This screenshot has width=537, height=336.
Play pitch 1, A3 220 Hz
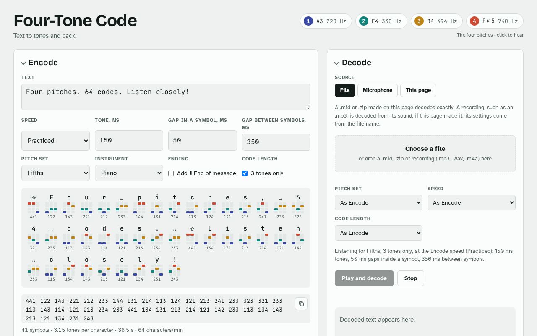(x=326, y=21)
